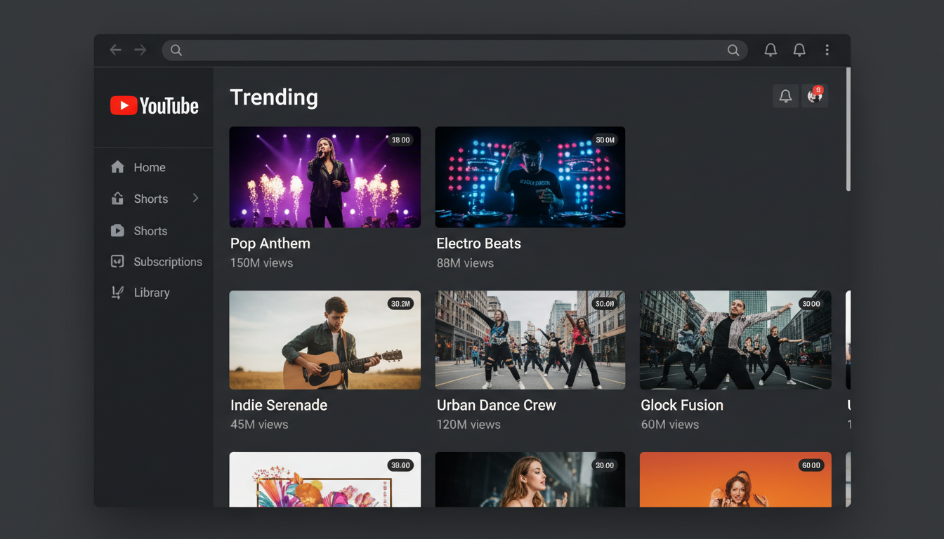Click the search magnifier icon

(733, 50)
